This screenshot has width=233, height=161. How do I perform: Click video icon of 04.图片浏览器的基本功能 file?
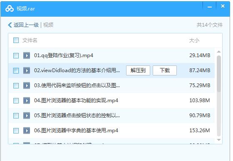27,101
